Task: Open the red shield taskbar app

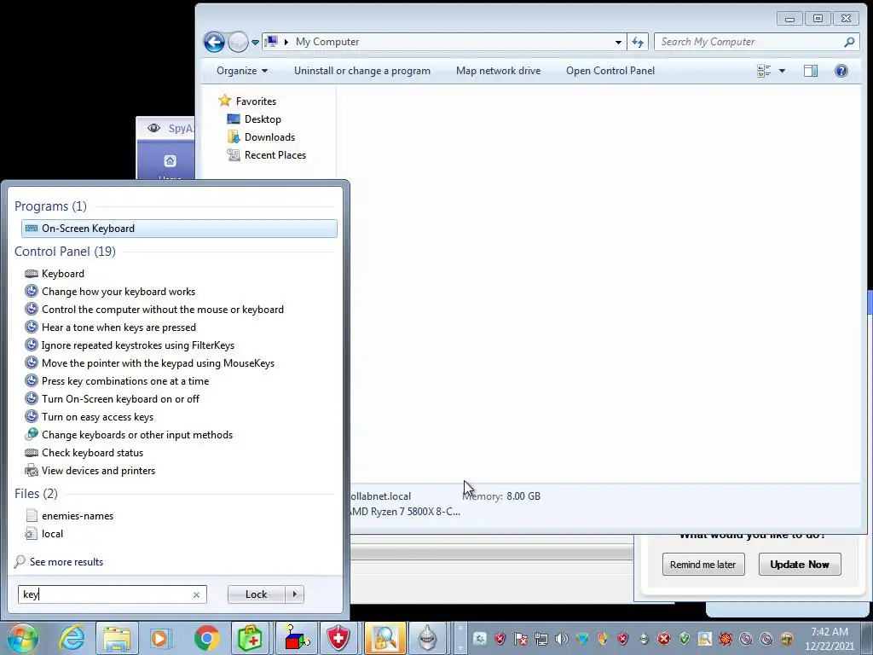Action: (338, 638)
